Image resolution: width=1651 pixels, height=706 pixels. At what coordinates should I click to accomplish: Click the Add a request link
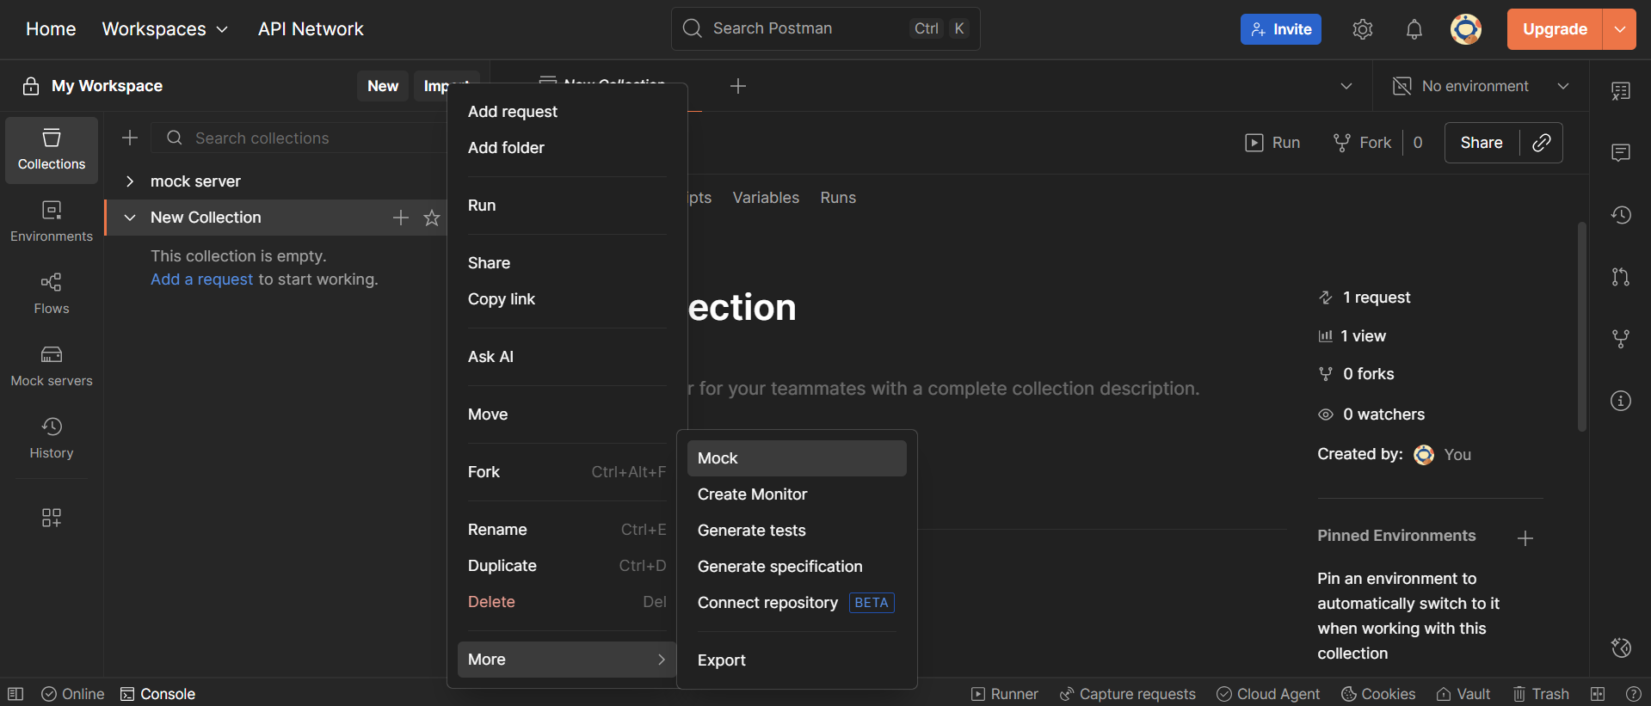202,279
